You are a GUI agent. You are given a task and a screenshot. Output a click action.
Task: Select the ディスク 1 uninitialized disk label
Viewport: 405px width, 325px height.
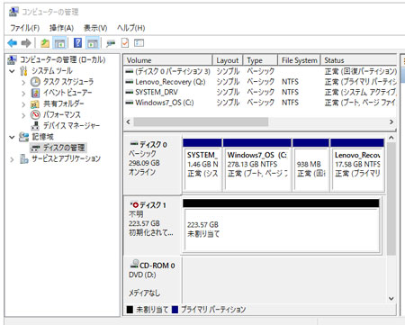[x=152, y=226]
